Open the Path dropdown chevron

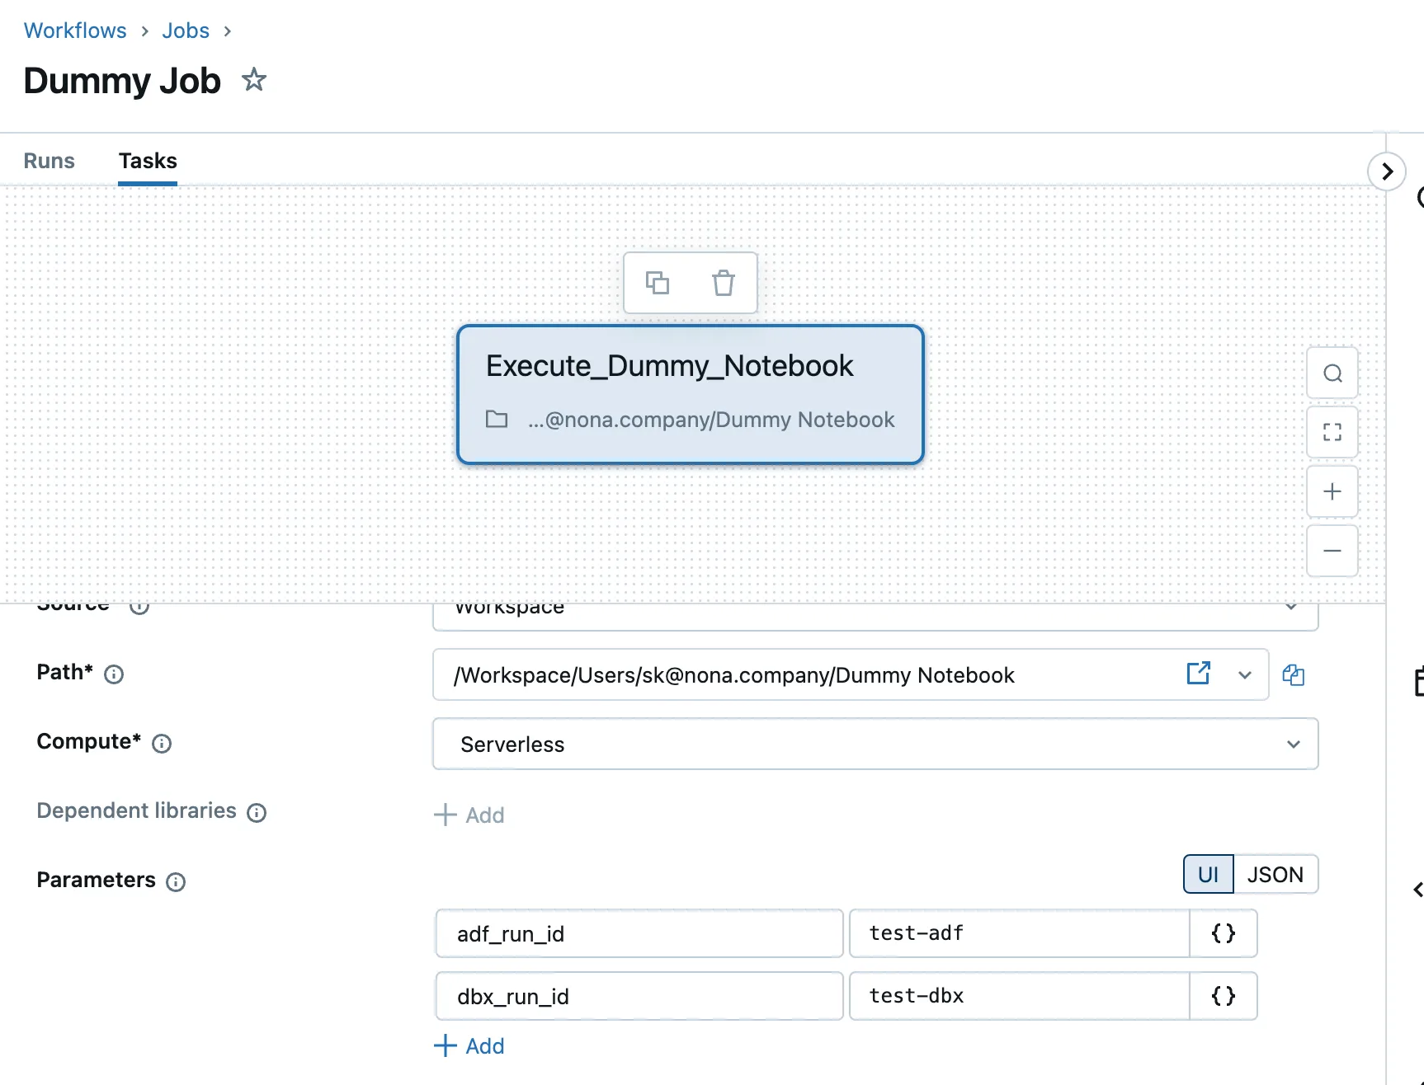click(1244, 675)
